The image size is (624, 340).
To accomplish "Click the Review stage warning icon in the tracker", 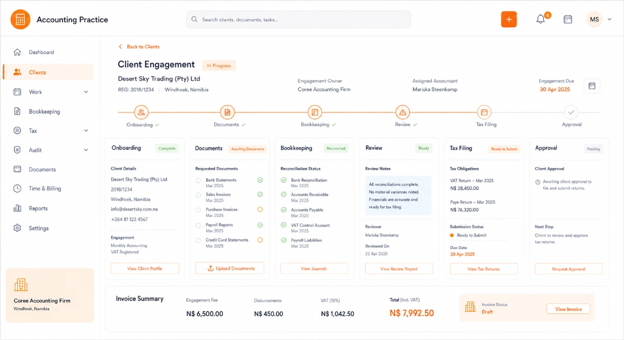I will [x=403, y=112].
